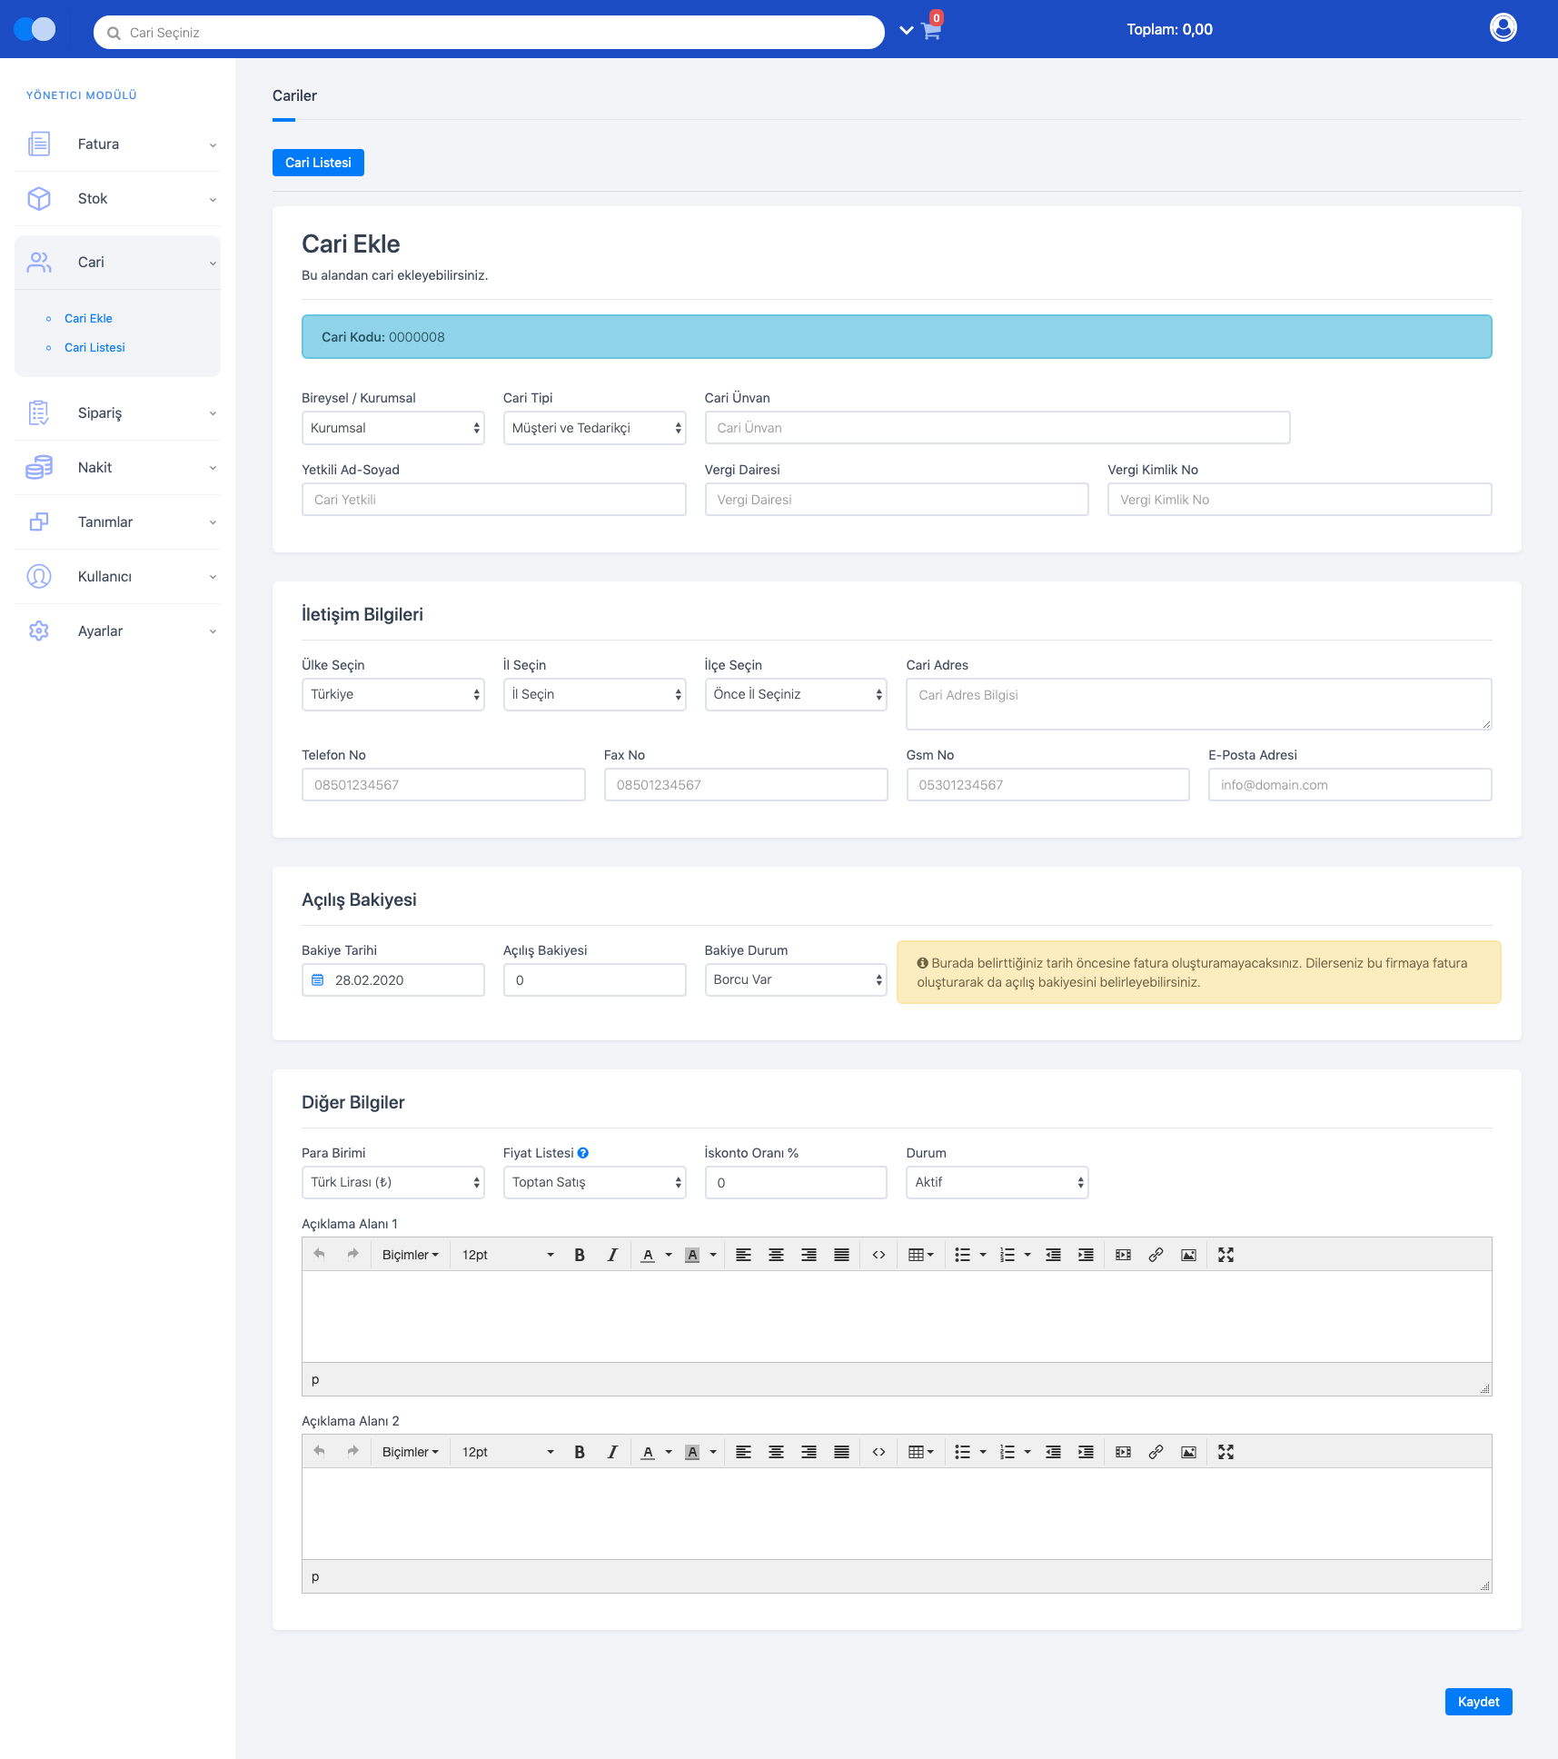Insert image in Açıklama Alanı 1
The image size is (1558, 1759).
click(x=1188, y=1255)
